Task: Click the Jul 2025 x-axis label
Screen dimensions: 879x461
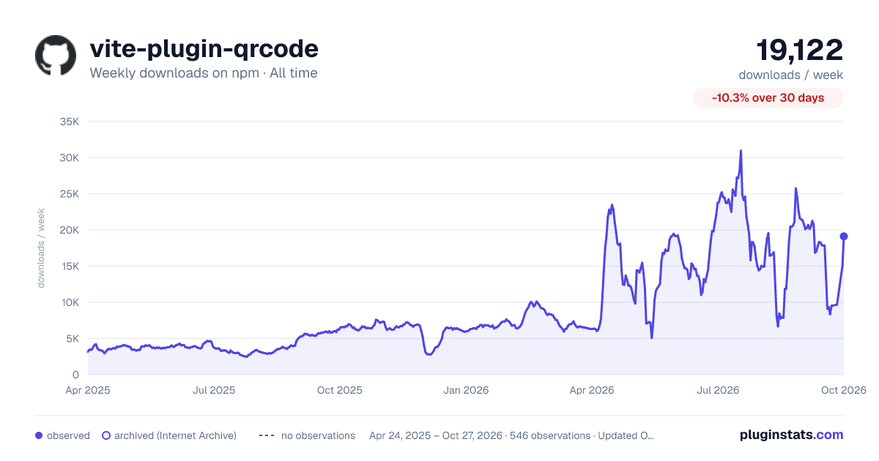Action: click(x=214, y=390)
